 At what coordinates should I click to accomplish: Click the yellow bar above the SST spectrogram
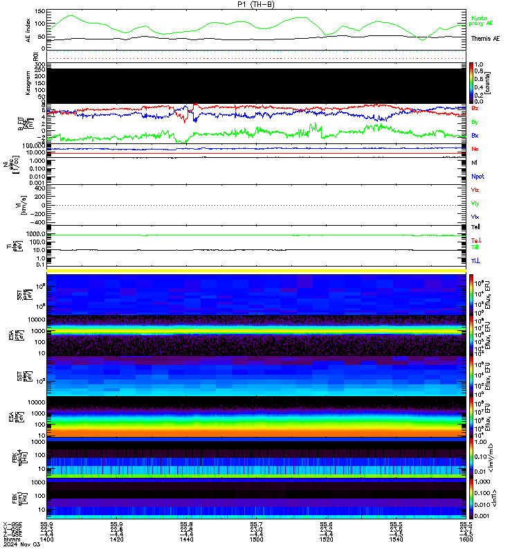pos(256,271)
